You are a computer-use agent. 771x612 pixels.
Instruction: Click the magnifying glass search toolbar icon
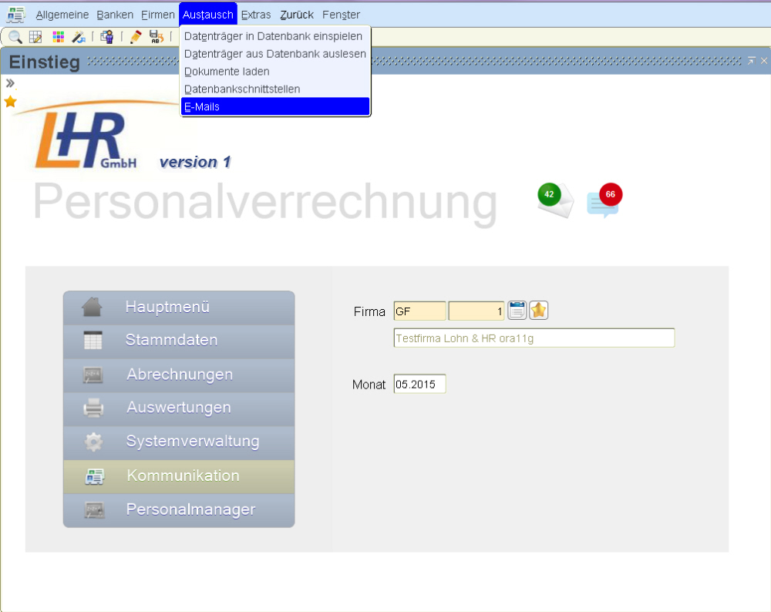pyautogui.click(x=15, y=37)
